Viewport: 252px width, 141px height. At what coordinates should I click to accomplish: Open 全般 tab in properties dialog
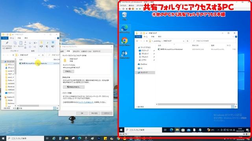click(62, 51)
